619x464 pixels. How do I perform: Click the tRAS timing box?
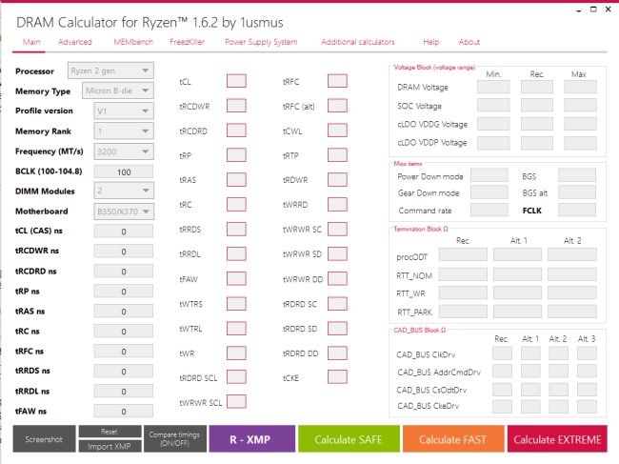coord(236,179)
